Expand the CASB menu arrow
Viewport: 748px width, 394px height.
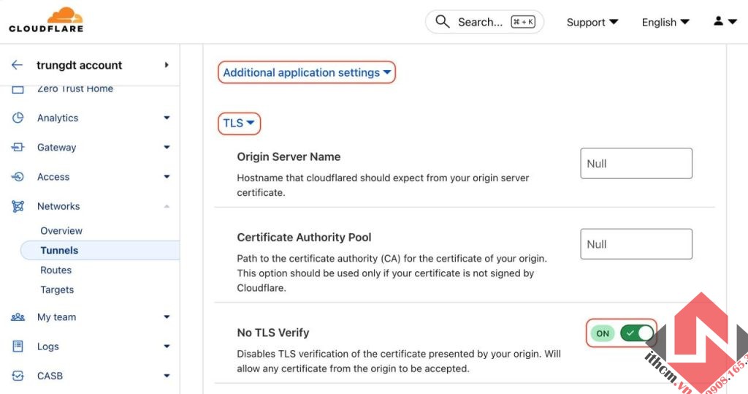click(167, 376)
